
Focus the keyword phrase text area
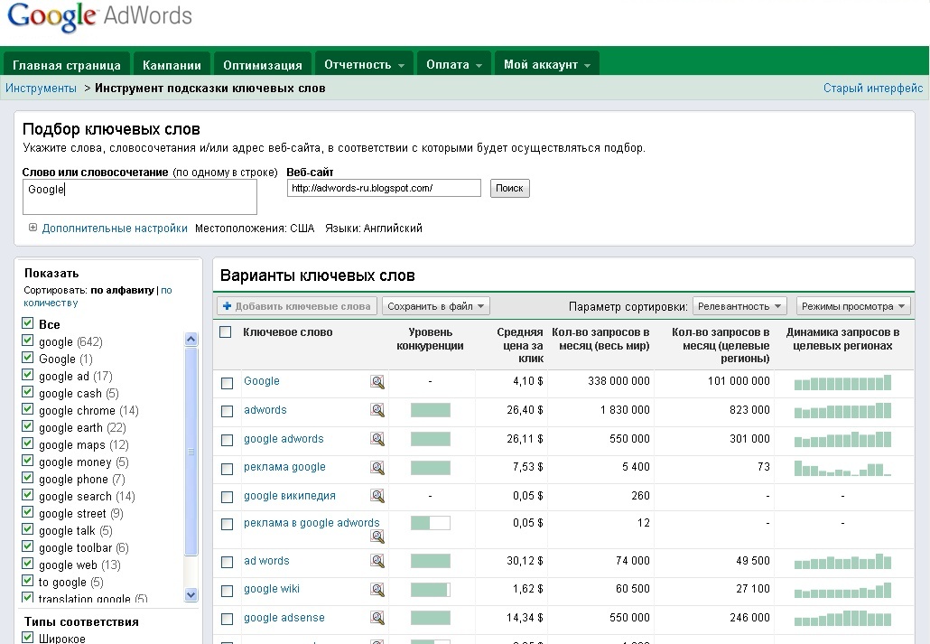[x=140, y=197]
